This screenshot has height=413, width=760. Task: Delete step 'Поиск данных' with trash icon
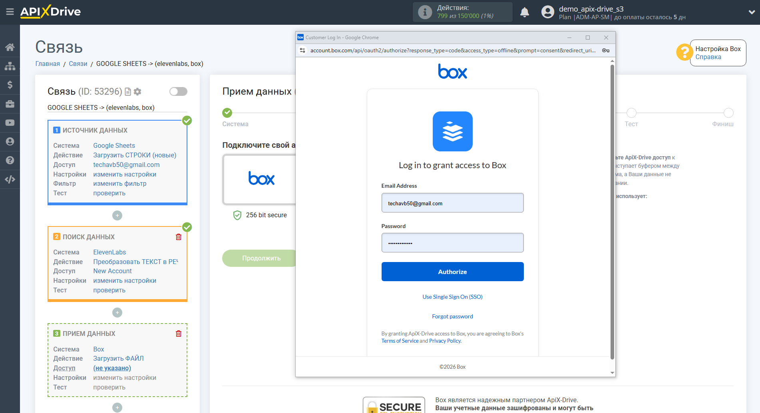[179, 237]
